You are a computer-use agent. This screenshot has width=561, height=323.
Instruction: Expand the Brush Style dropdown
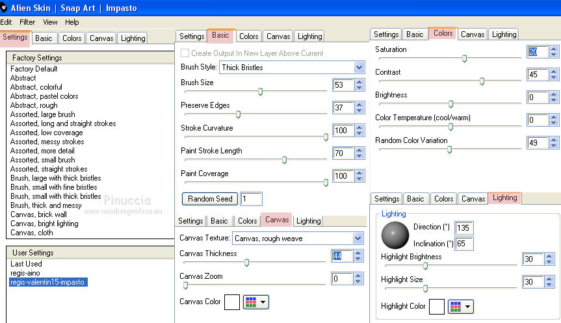coord(359,67)
